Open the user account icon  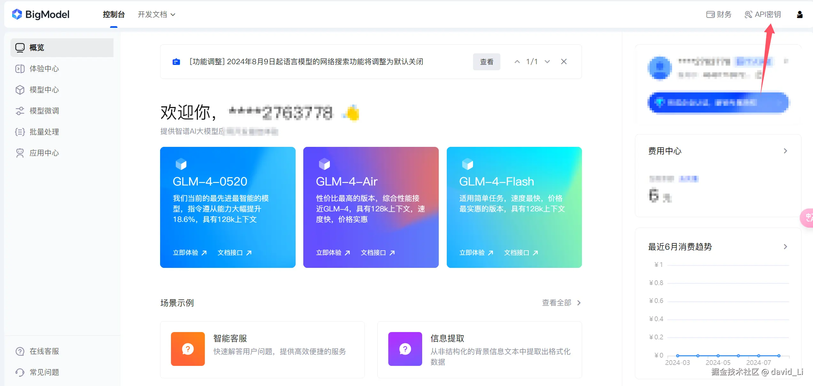799,14
